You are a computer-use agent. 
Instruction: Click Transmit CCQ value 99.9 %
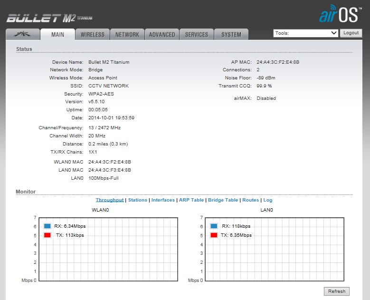pyautogui.click(x=264, y=86)
